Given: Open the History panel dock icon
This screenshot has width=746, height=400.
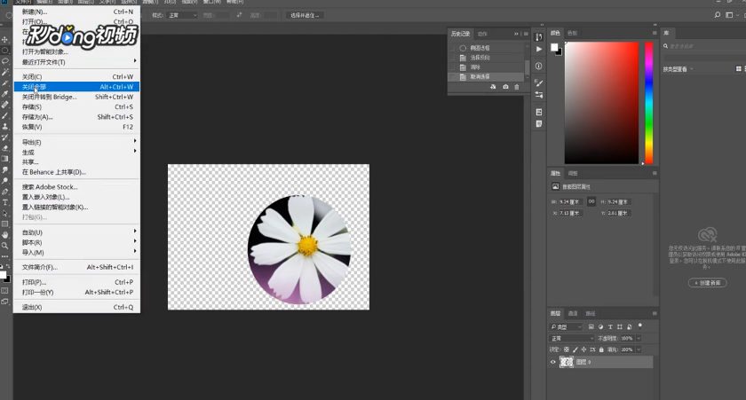Looking at the screenshot, I should tap(538, 37).
